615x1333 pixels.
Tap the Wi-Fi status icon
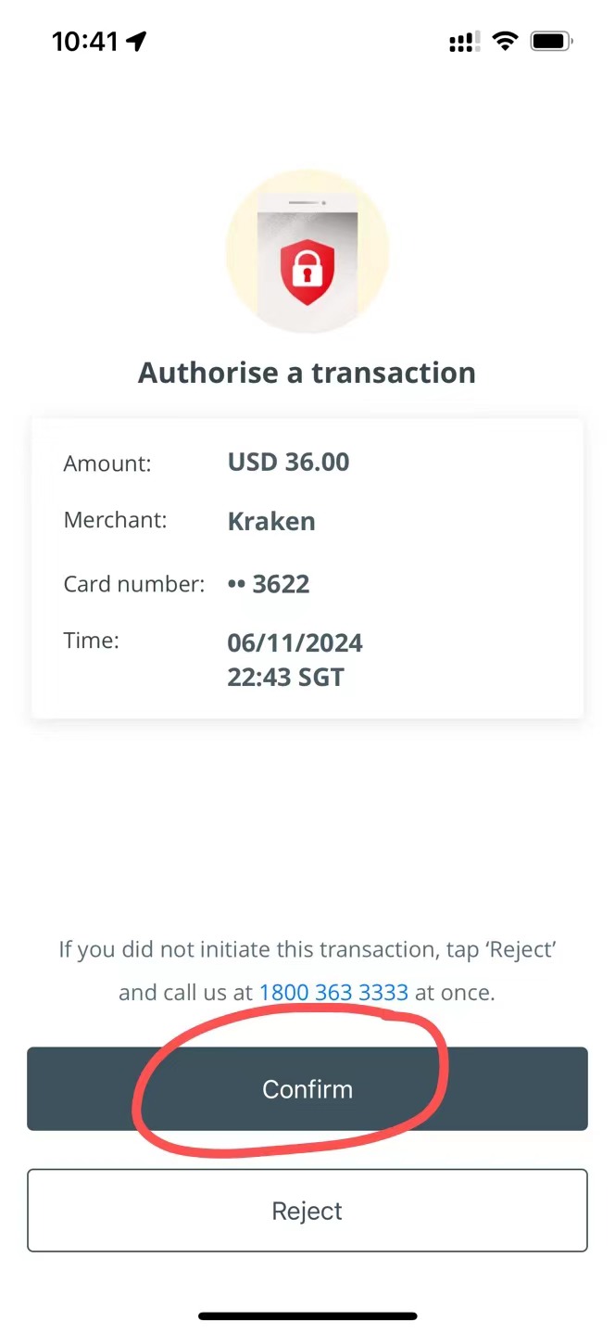504,41
